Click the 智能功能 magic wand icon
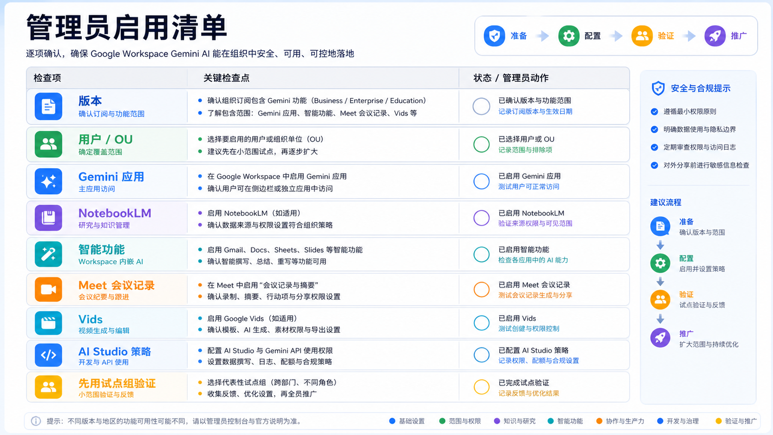Image resolution: width=773 pixels, height=435 pixels. click(x=49, y=254)
